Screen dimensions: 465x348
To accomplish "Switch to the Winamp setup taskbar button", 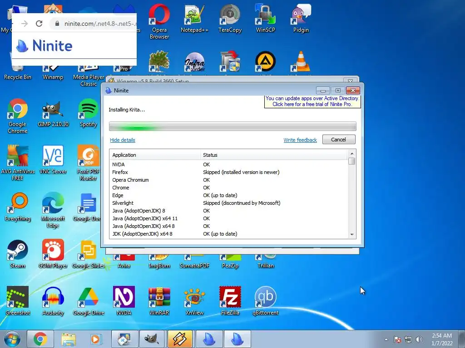I will coord(180,339).
